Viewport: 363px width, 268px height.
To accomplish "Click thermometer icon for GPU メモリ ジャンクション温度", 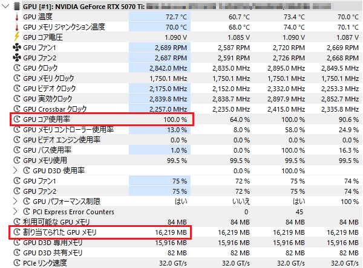I will [x=17, y=27].
